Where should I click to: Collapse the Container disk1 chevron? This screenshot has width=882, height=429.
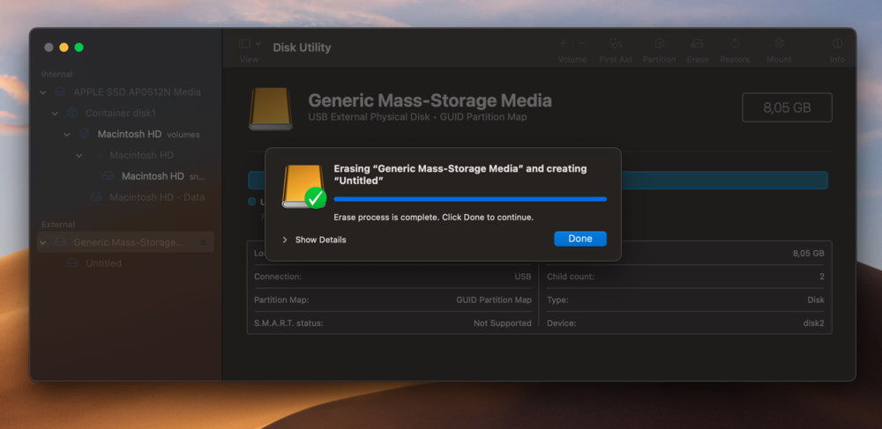55,114
